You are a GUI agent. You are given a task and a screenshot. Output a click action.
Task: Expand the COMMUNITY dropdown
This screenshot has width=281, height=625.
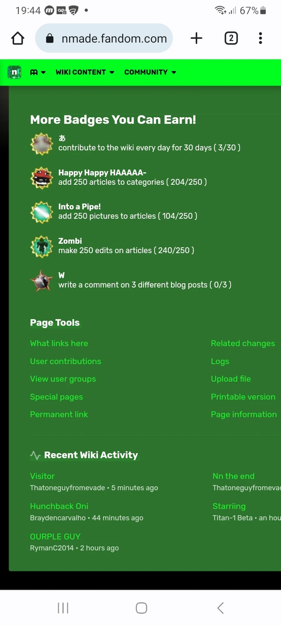pyautogui.click(x=150, y=72)
